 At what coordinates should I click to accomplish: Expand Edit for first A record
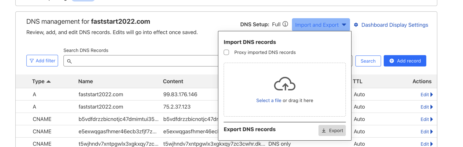coord(426,95)
